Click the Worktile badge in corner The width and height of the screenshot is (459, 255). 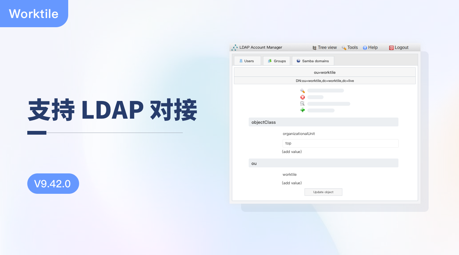click(34, 14)
